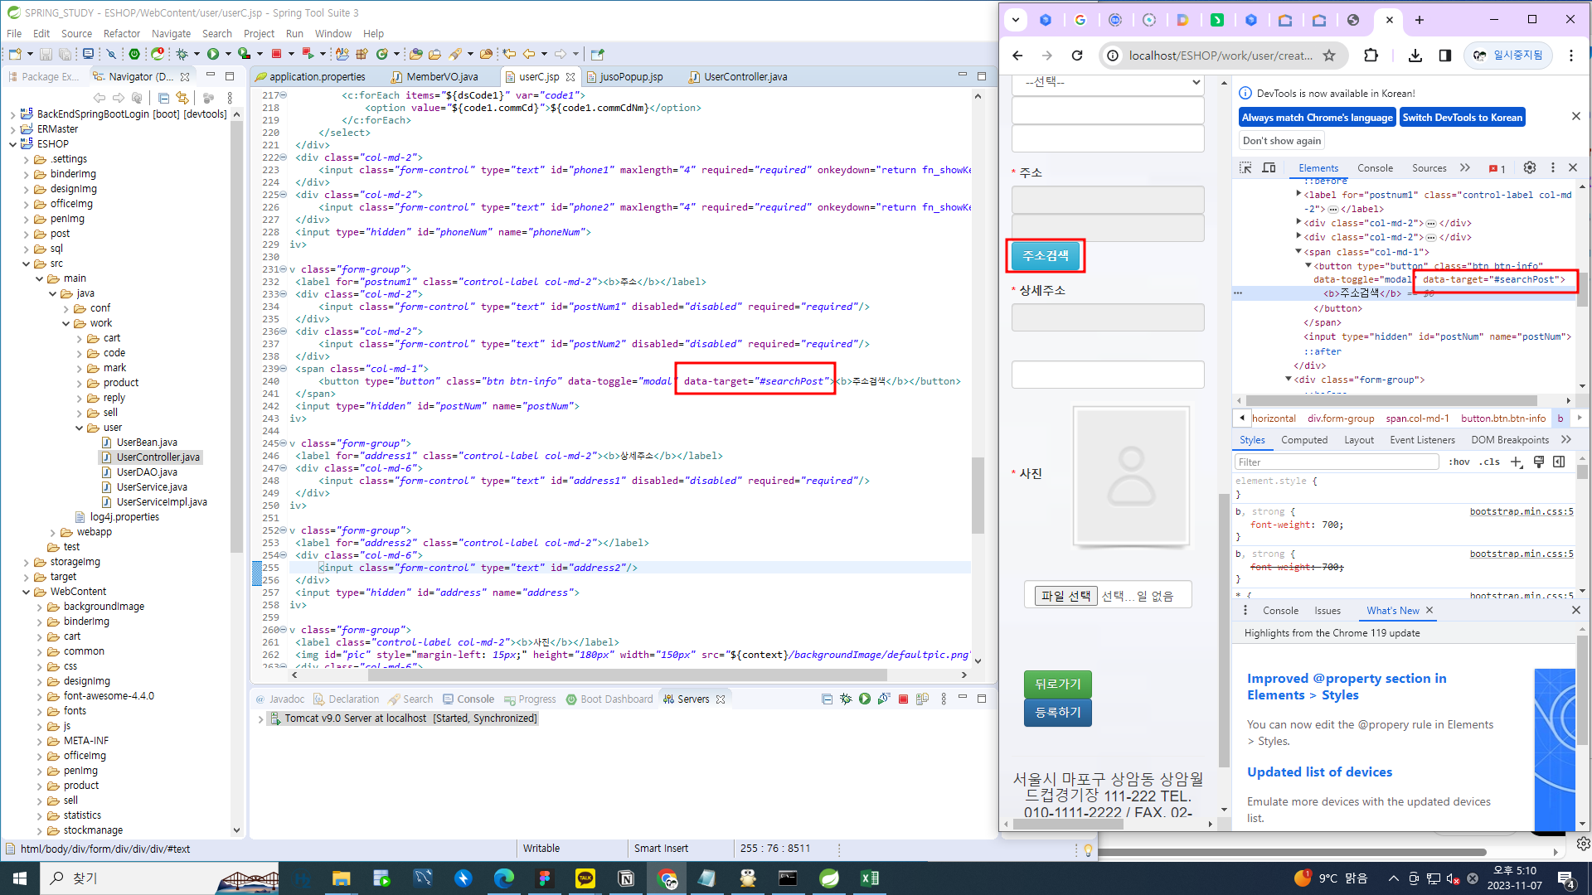Viewport: 1592px width, 895px height.
Task: Open DevTools settings gear
Action: tap(1530, 167)
